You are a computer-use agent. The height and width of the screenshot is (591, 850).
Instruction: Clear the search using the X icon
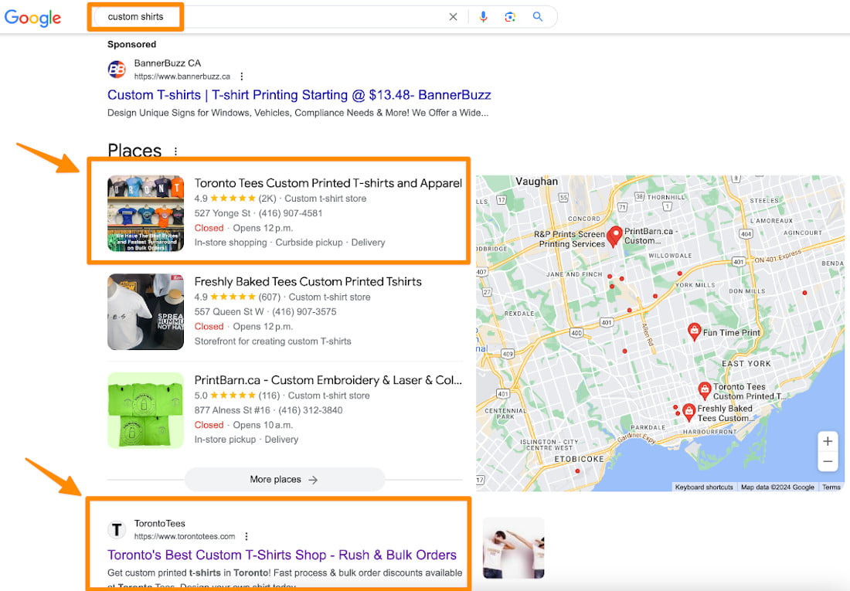tap(454, 16)
